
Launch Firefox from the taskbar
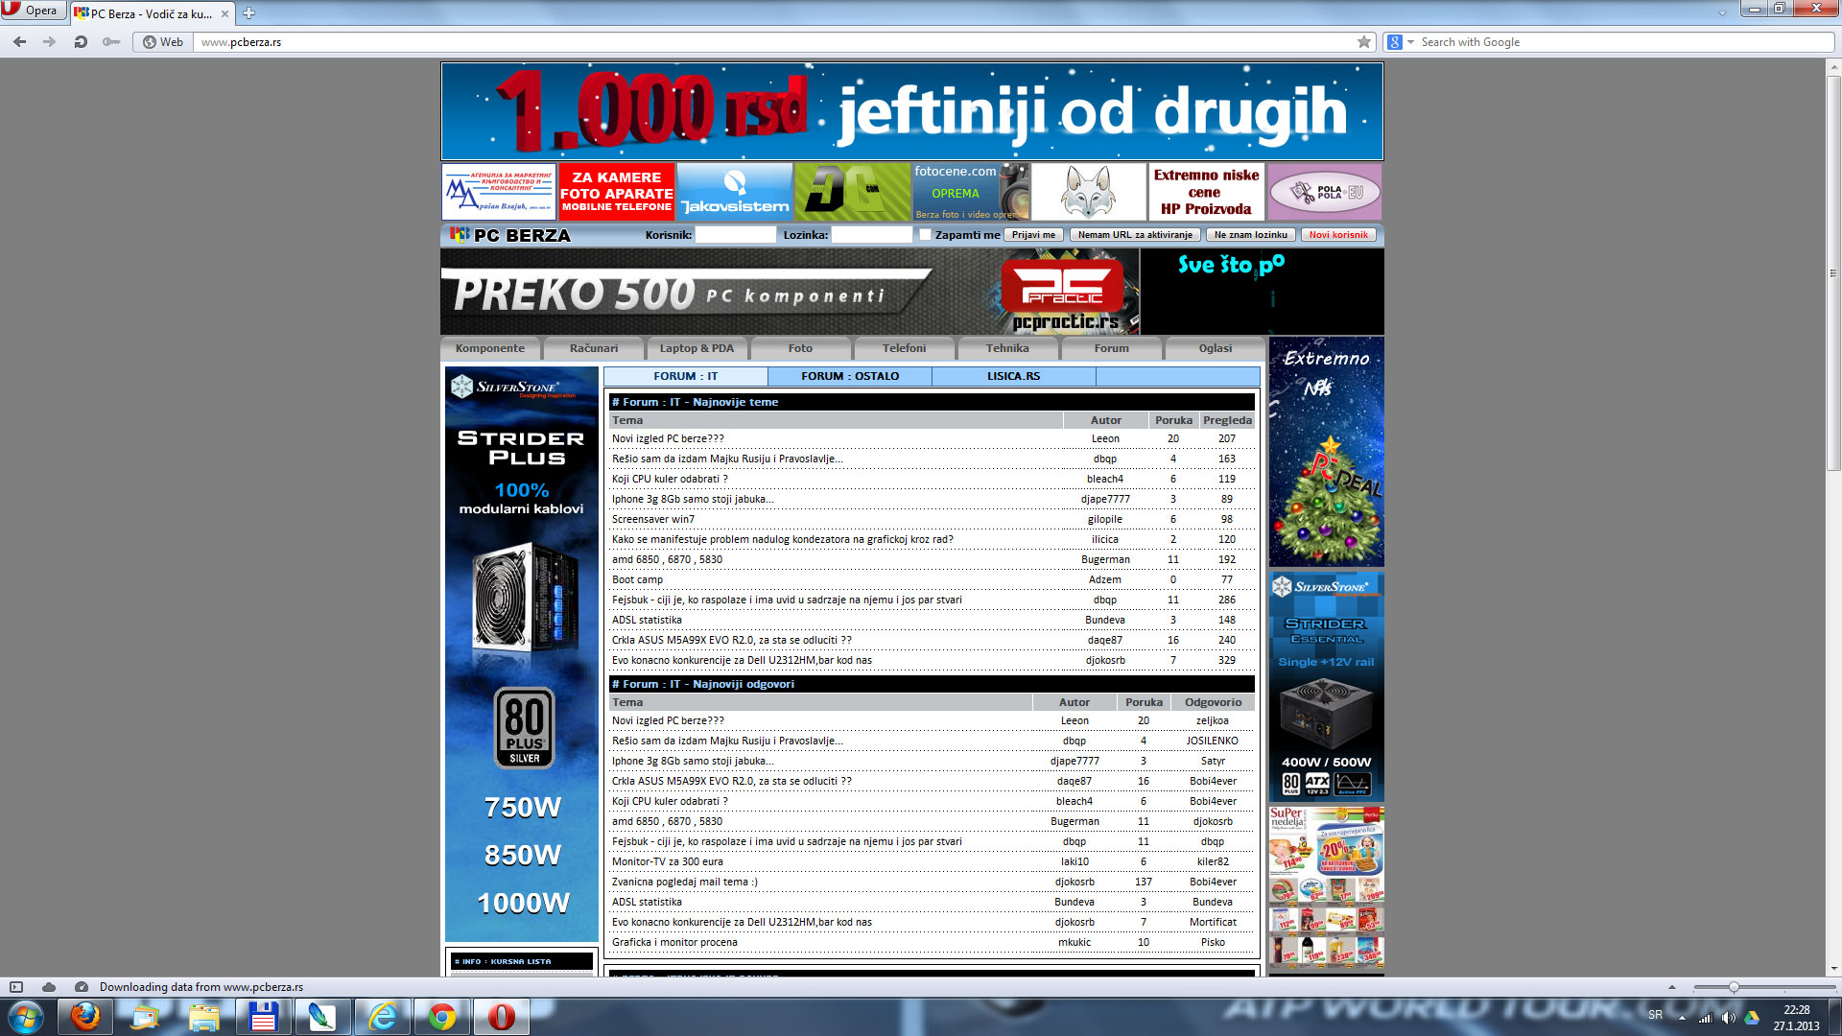(85, 1017)
